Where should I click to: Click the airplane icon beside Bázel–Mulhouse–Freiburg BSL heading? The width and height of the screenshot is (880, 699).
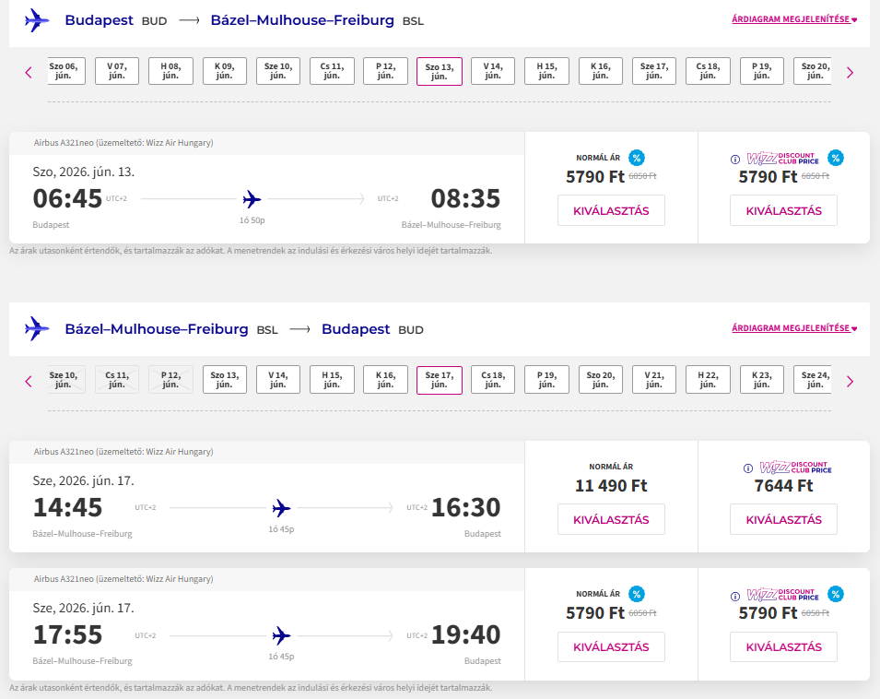[37, 329]
